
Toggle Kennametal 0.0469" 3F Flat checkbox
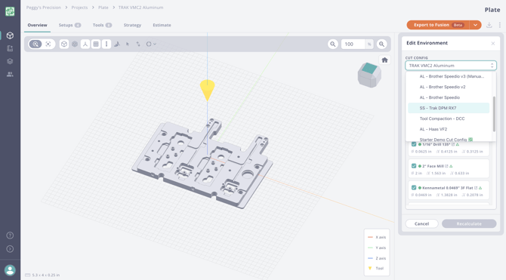point(414,187)
